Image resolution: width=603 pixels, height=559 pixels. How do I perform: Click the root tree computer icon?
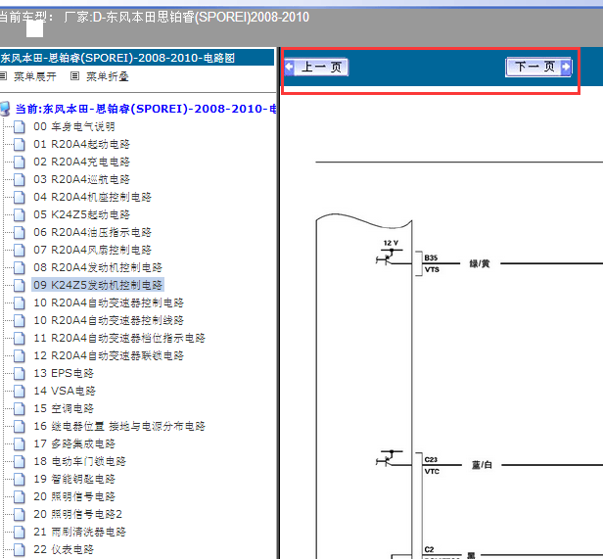coord(5,109)
